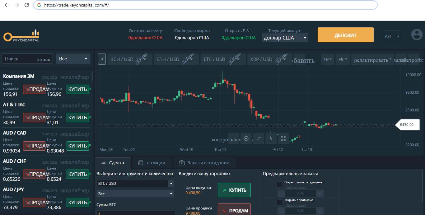425x215 pixels.
Task: Click КУПИТЬ for AUD / CAD
Action: (x=78, y=146)
